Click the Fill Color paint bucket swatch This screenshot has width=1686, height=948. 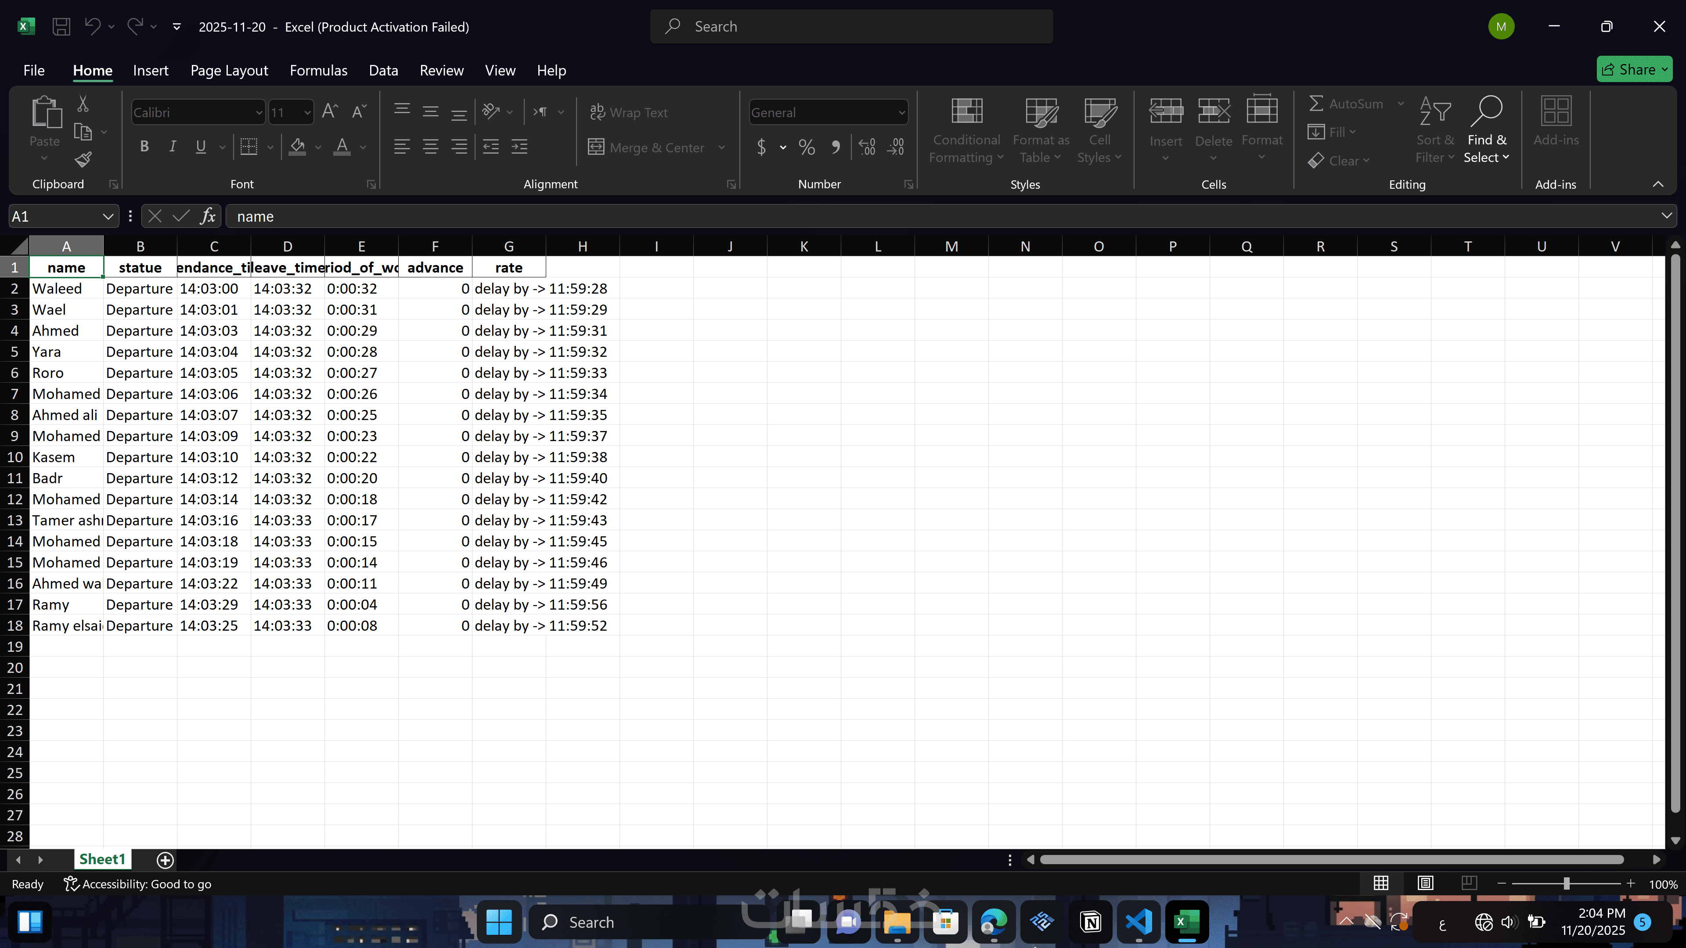(x=298, y=147)
